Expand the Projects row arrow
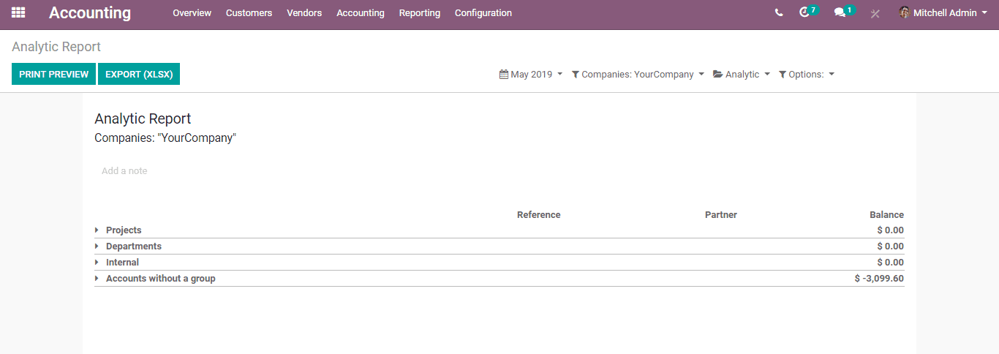The height and width of the screenshot is (354, 999). (97, 230)
